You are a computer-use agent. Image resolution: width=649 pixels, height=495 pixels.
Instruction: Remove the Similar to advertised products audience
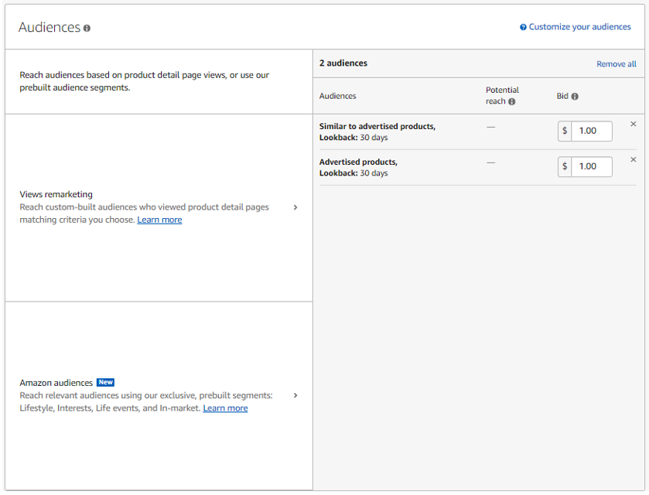pyautogui.click(x=634, y=124)
